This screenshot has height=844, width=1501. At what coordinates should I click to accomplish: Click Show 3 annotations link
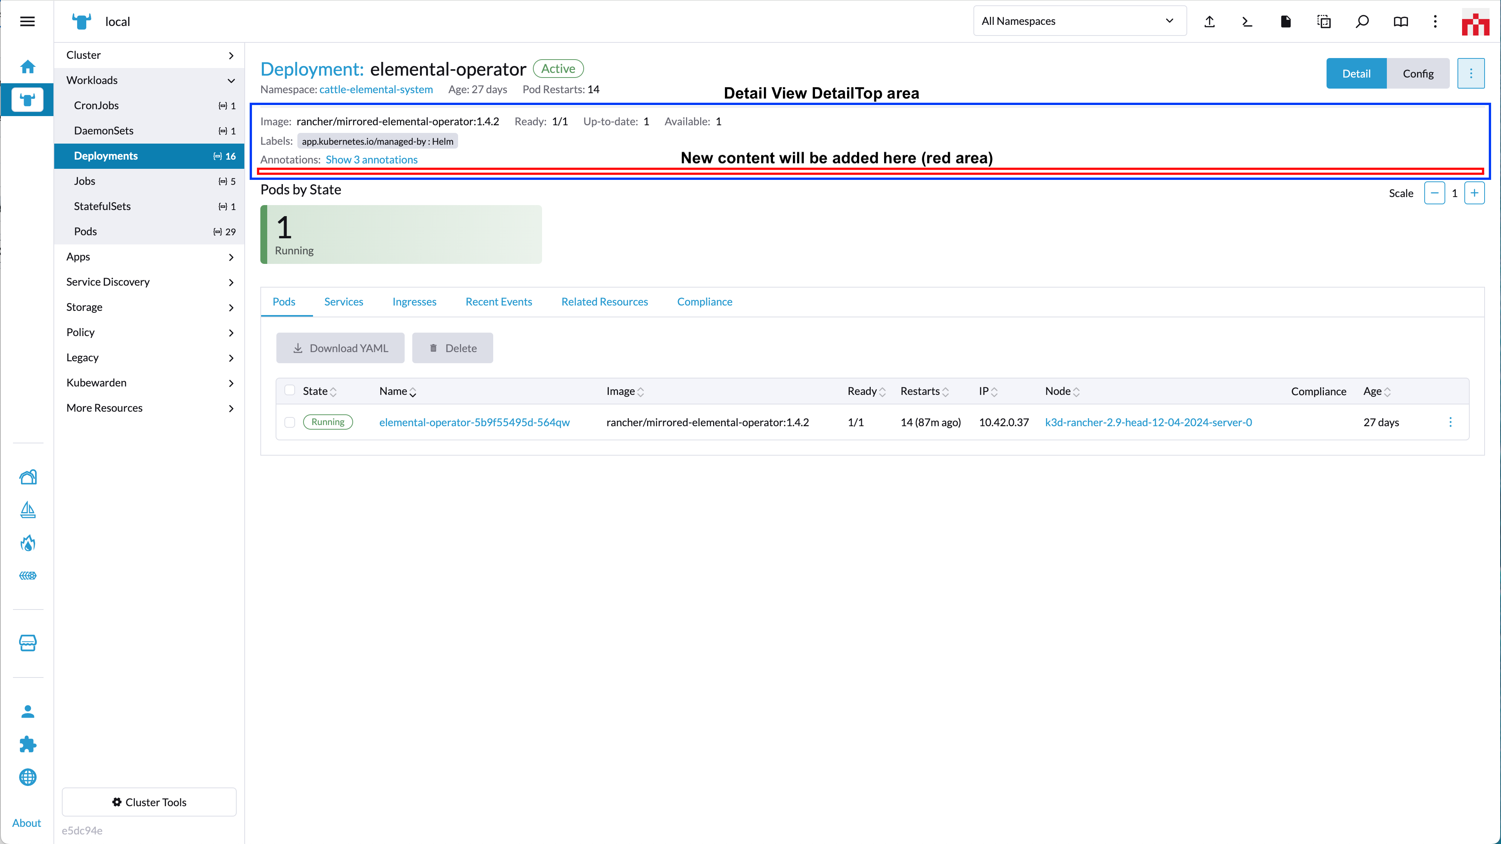[x=372, y=160]
